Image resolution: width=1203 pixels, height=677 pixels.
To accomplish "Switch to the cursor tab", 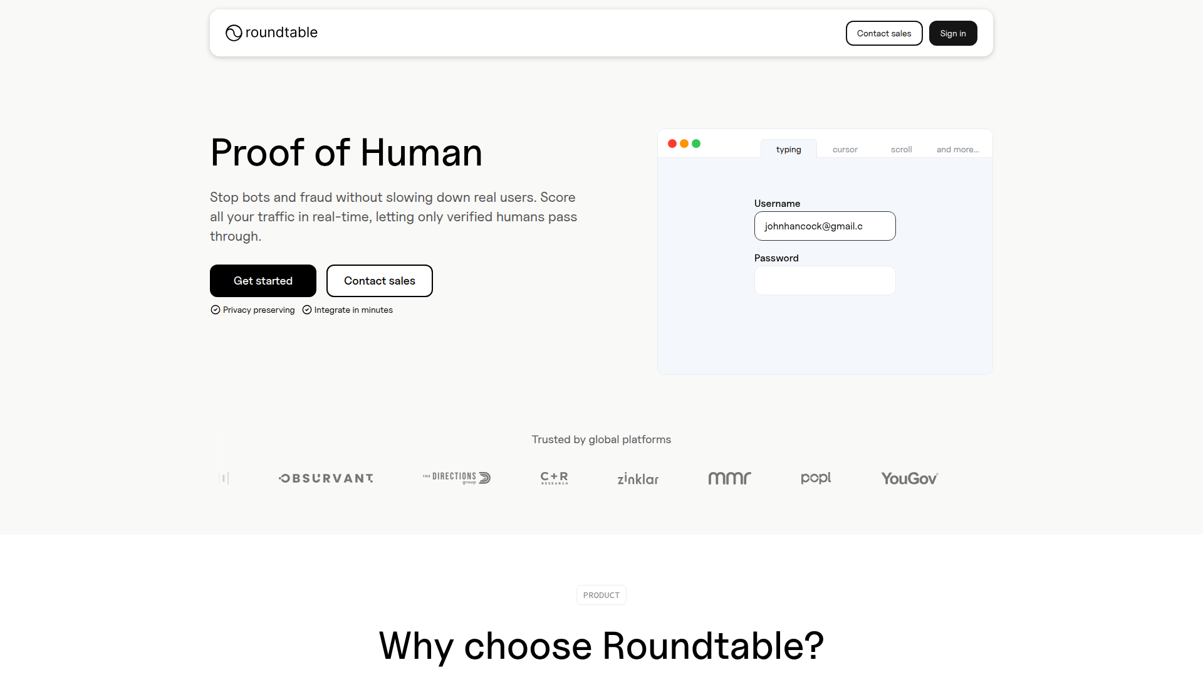I will pyautogui.click(x=845, y=149).
